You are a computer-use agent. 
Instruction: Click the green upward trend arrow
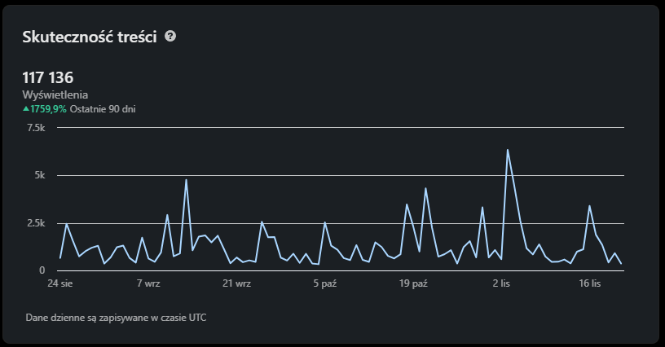tap(26, 108)
